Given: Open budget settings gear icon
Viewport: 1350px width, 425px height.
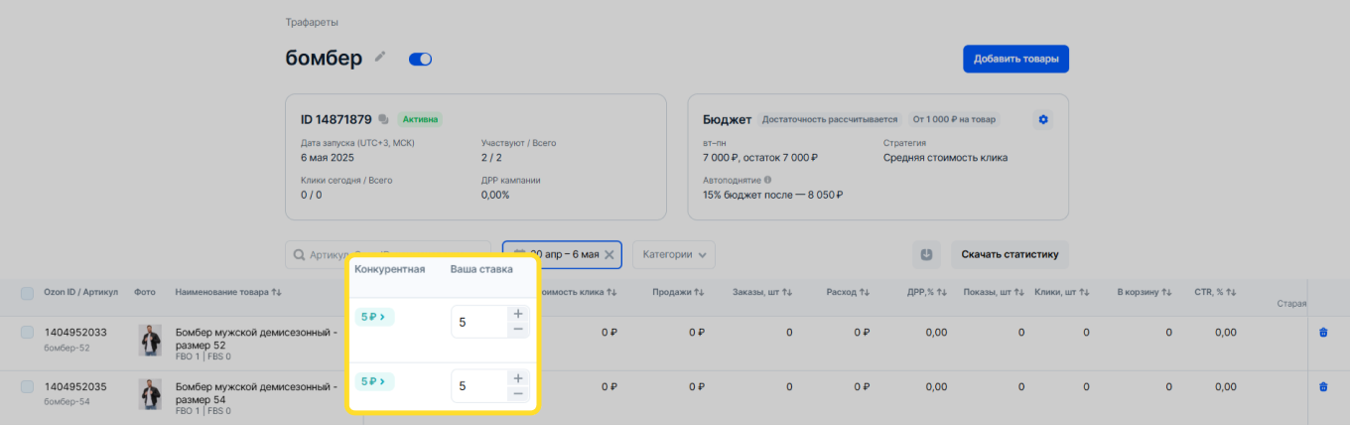Looking at the screenshot, I should click(1042, 119).
